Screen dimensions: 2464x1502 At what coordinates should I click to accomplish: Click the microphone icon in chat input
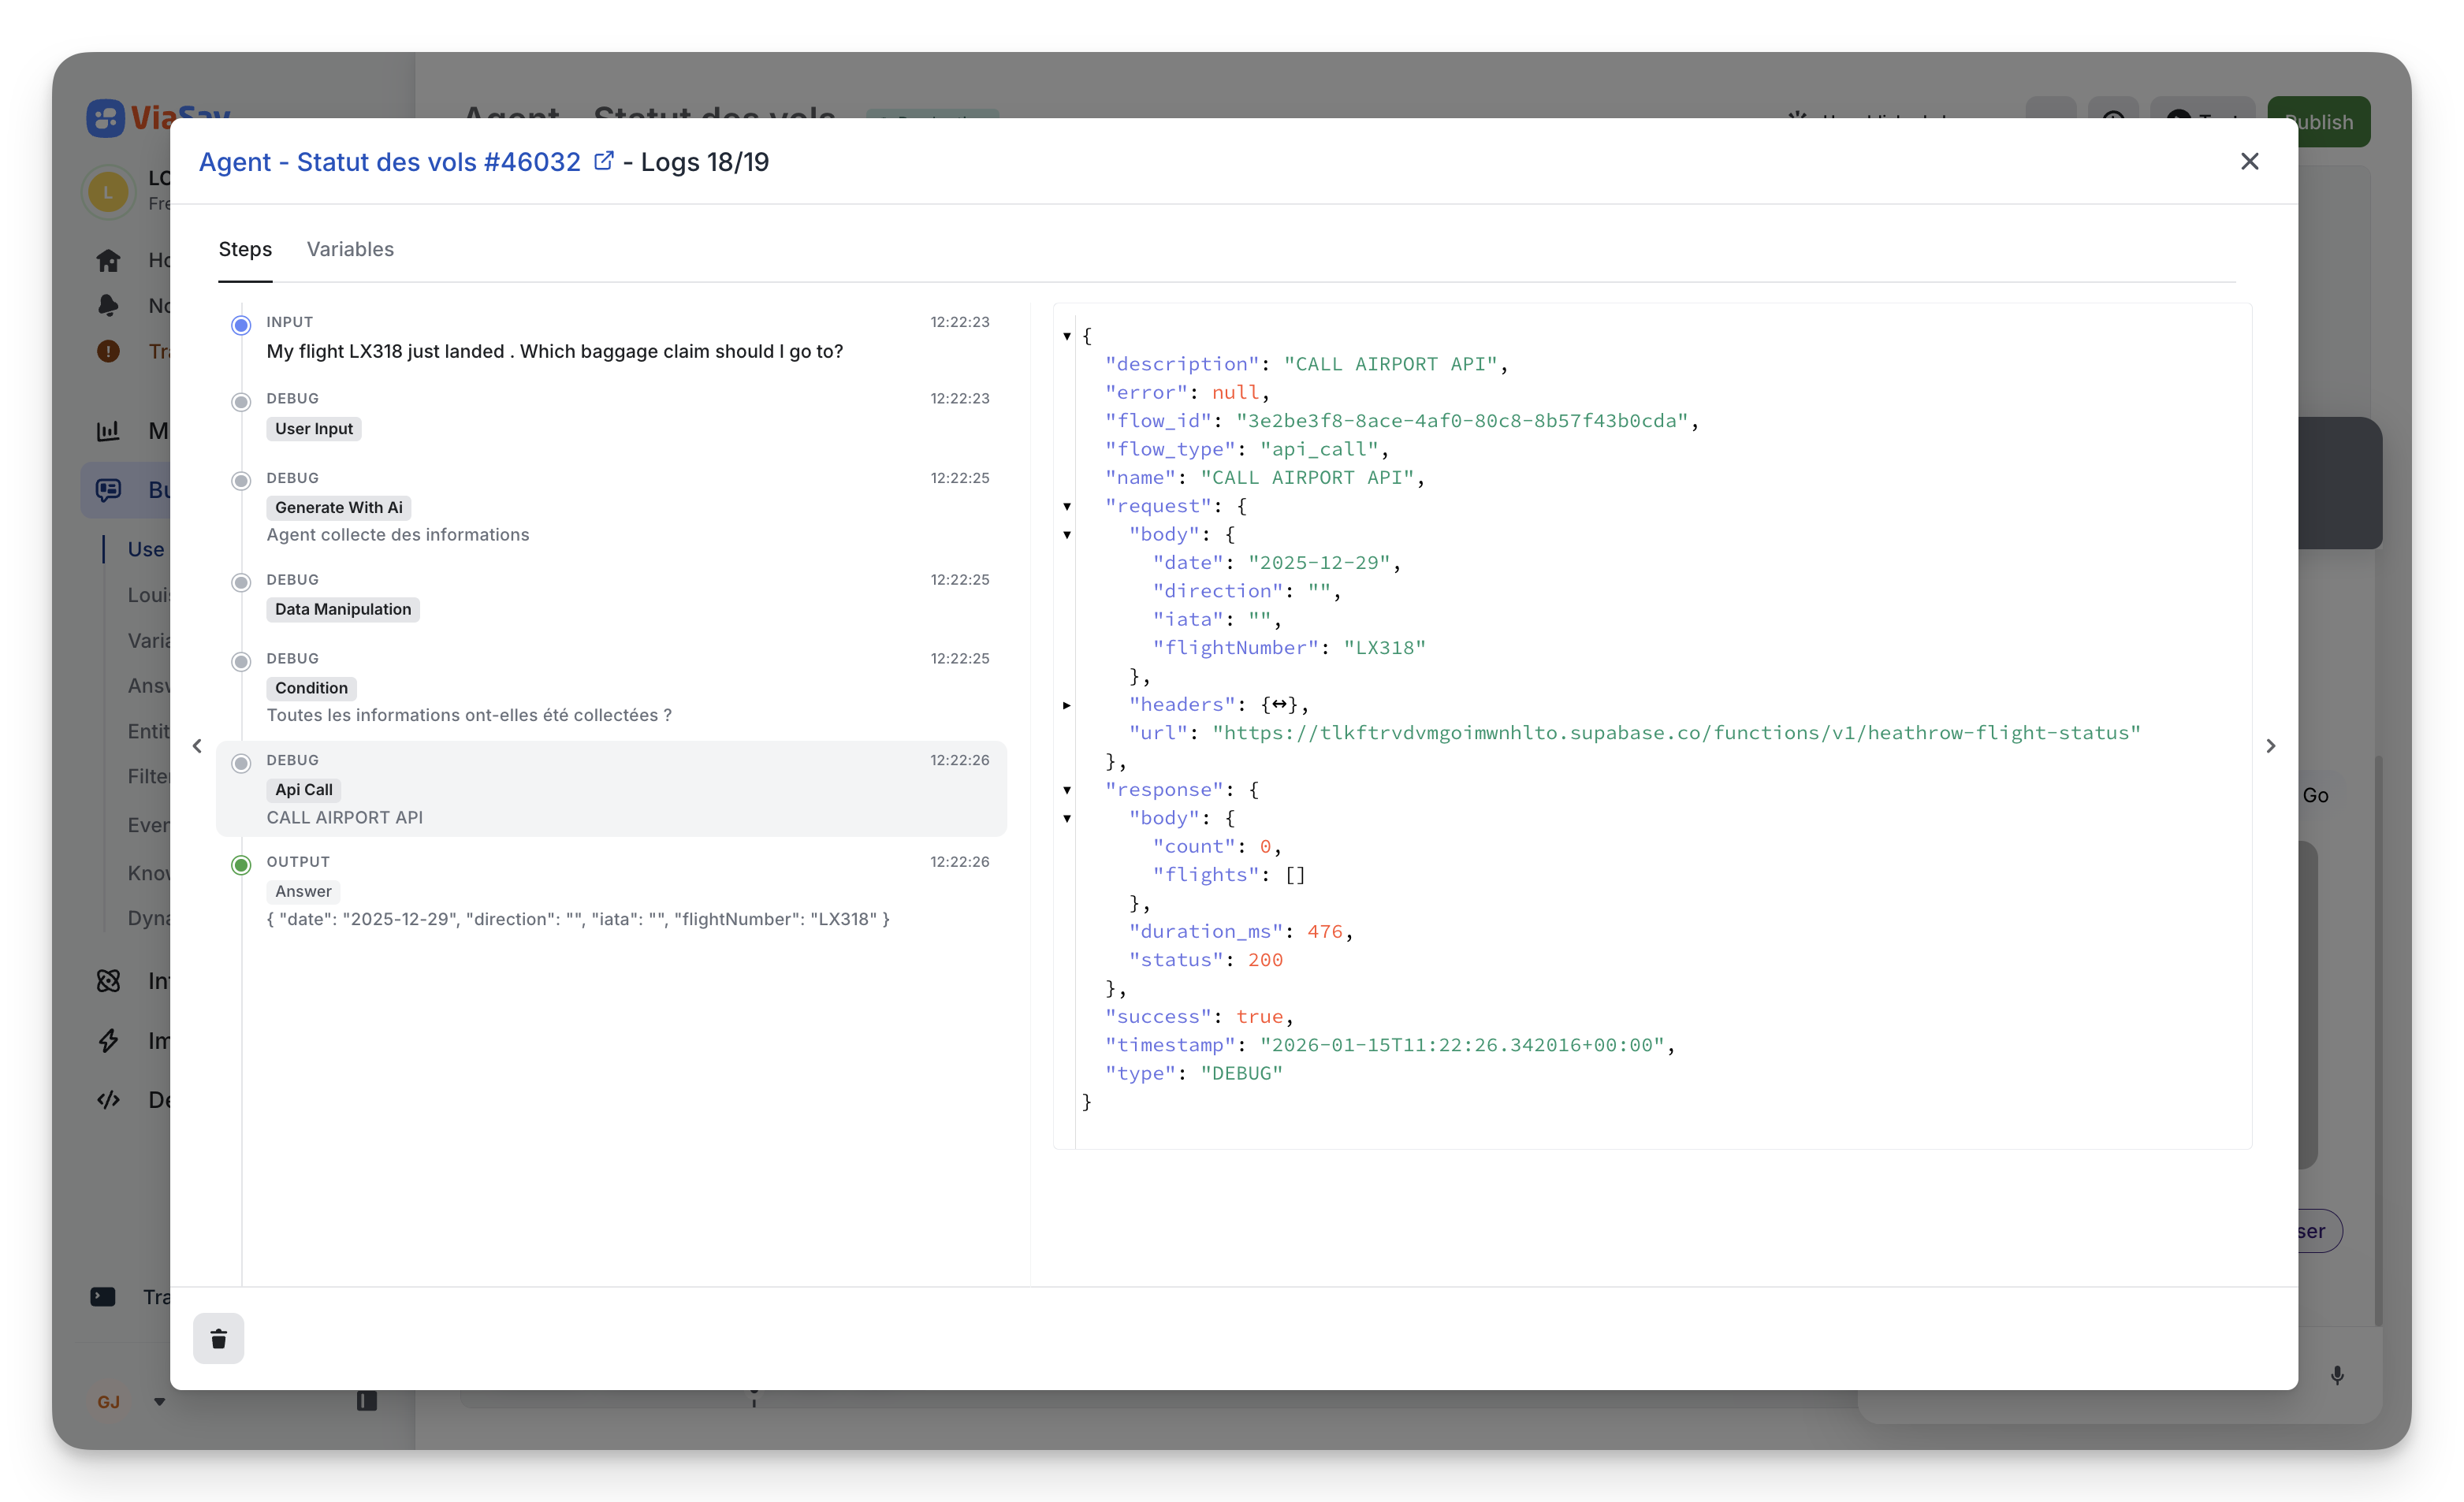[2336, 1375]
